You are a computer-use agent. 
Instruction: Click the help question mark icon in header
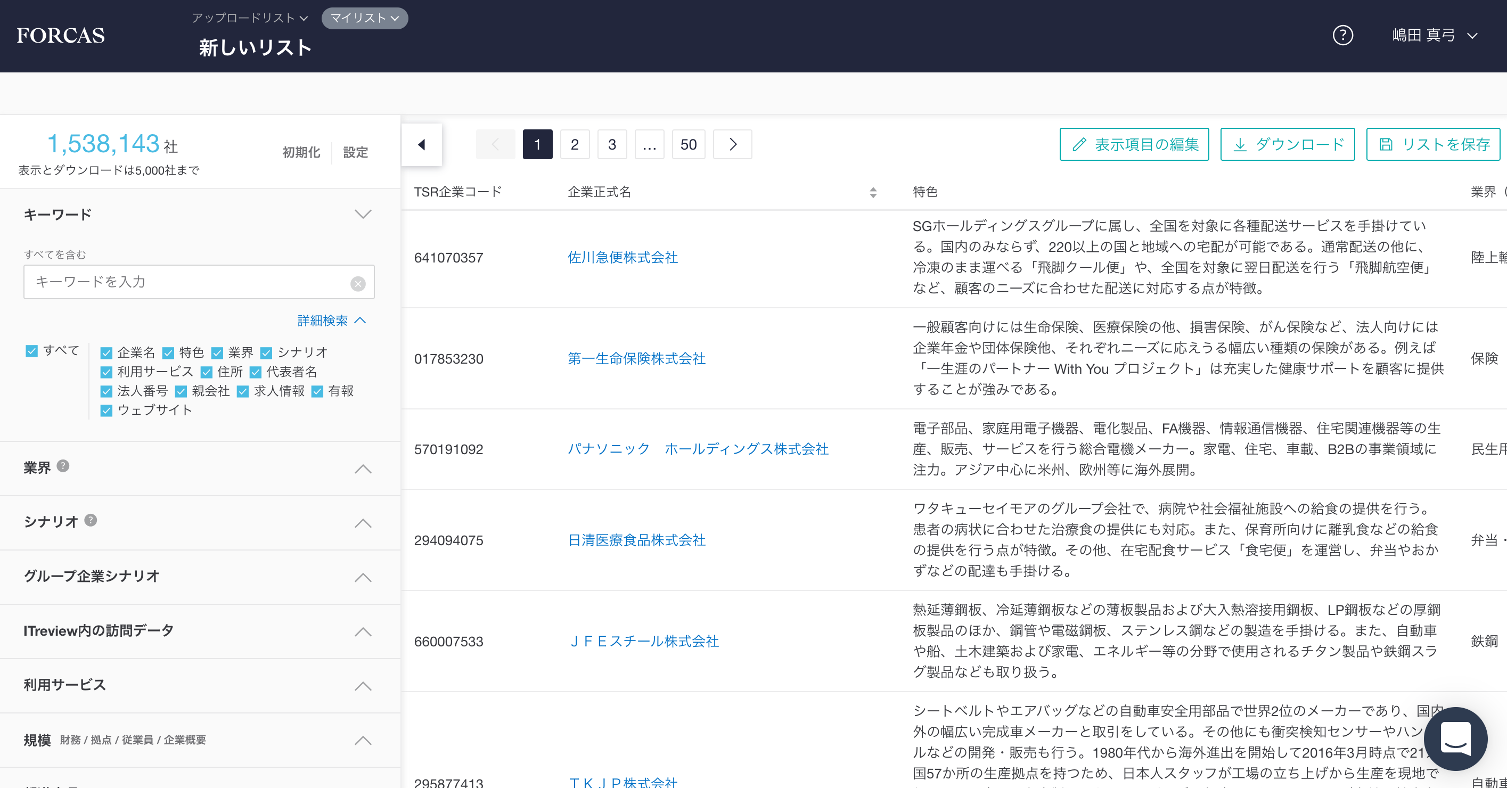point(1342,35)
